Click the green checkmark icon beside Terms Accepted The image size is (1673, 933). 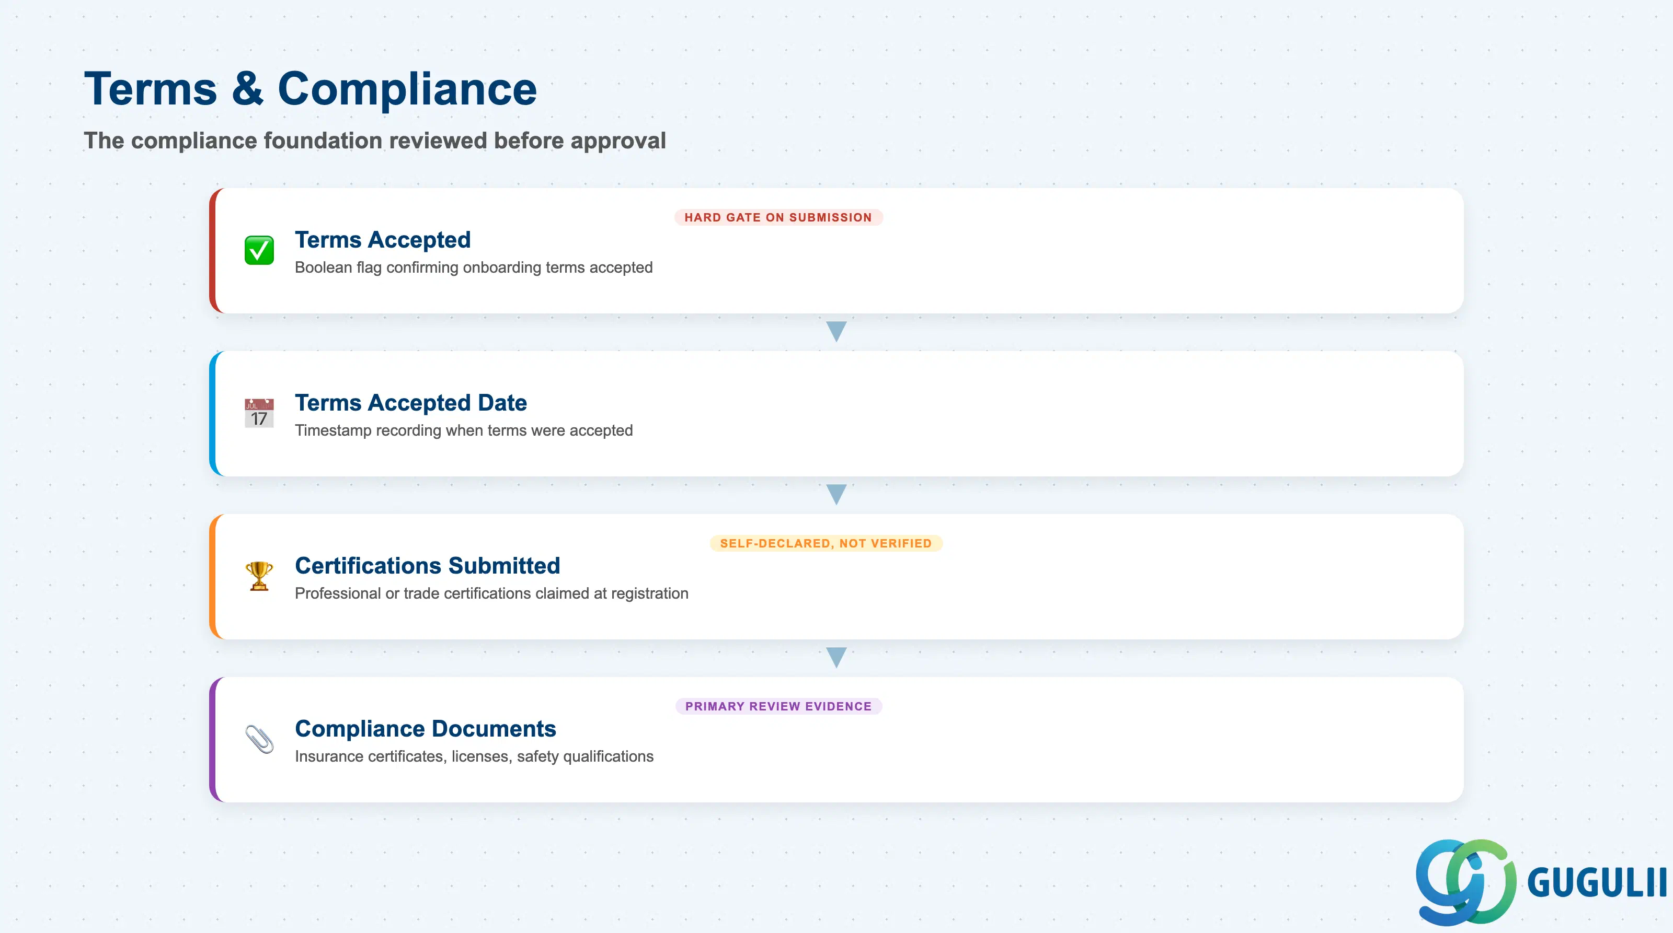[x=259, y=250]
